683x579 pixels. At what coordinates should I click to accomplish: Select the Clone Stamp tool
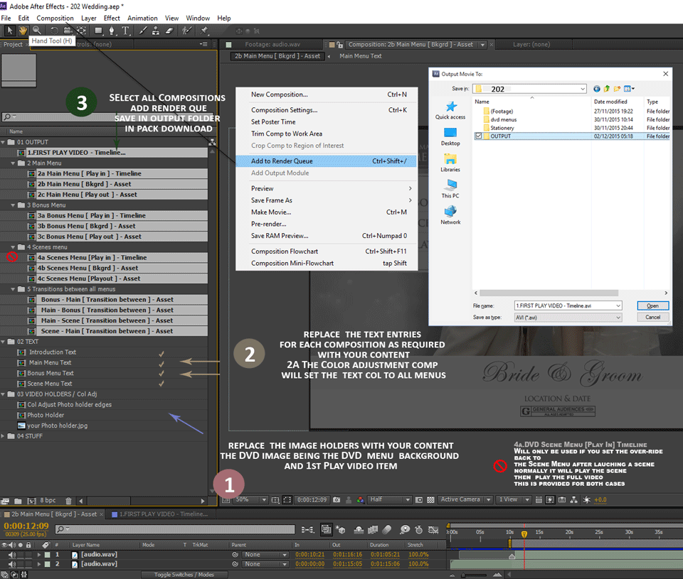click(x=156, y=31)
